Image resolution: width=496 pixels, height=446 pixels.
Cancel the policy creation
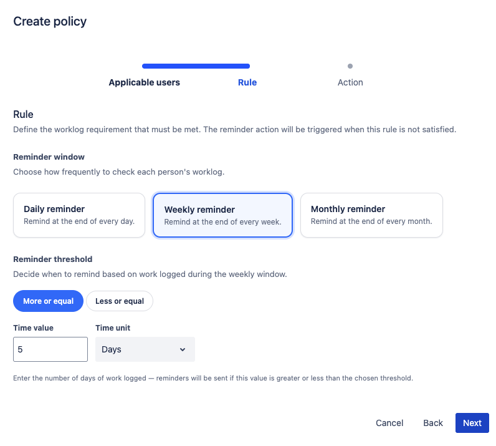[389, 423]
